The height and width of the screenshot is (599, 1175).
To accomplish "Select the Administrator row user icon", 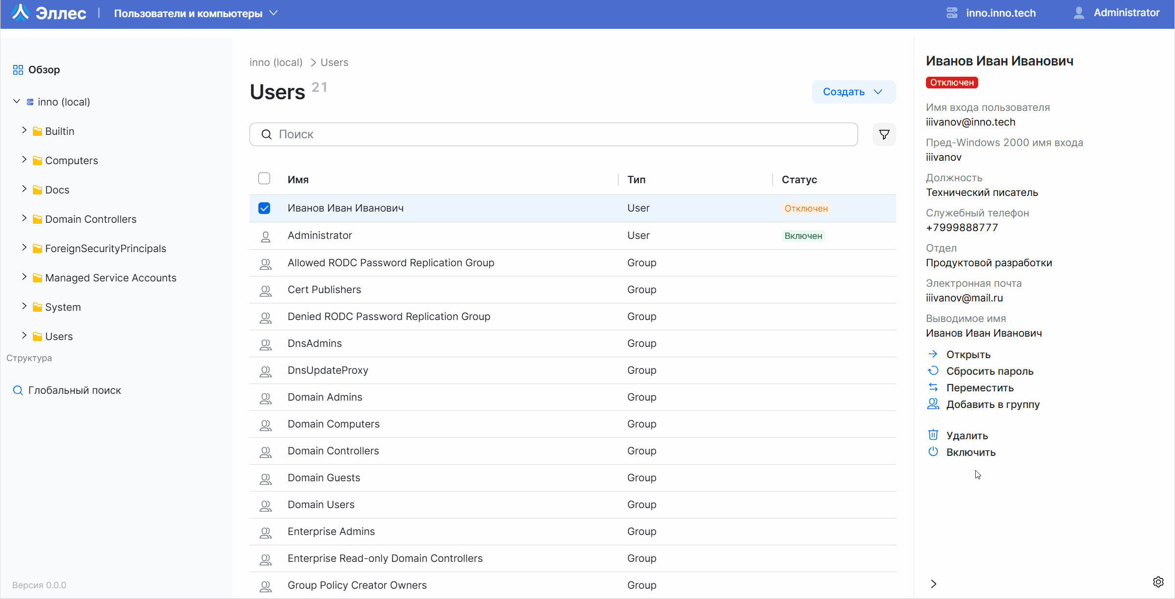I will 265,236.
